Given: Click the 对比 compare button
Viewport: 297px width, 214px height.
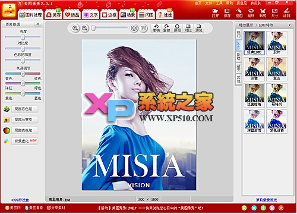Looking at the screenshot, I should [188, 28].
